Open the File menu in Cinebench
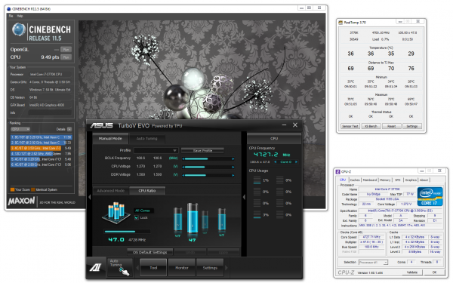 click(11, 16)
